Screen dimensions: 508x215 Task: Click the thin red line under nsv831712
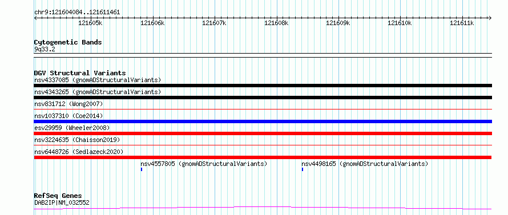263,109
